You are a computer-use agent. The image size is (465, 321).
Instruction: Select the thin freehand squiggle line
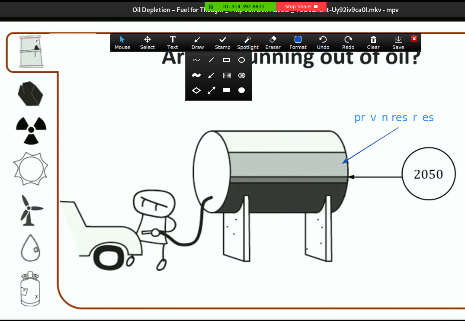196,60
